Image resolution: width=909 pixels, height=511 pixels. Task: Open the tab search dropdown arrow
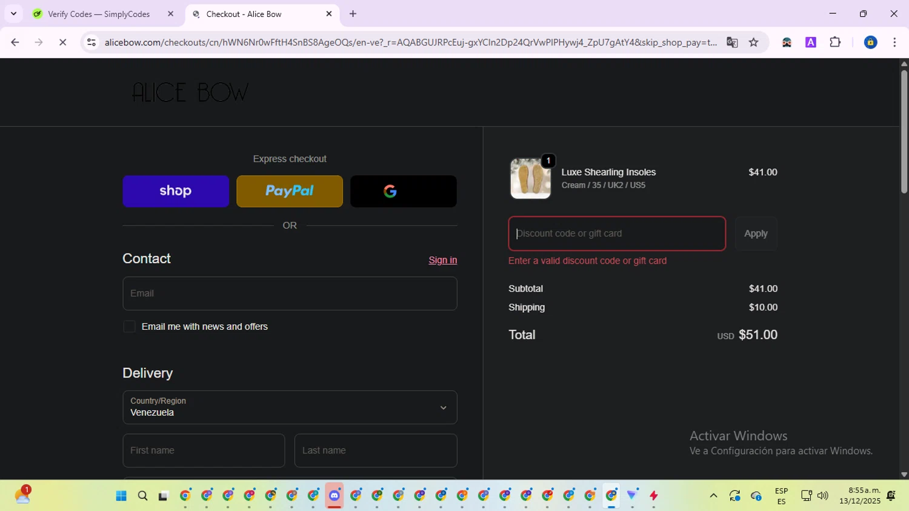tap(13, 13)
